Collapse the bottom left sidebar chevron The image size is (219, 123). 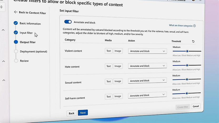pyautogui.click(x=4, y=80)
